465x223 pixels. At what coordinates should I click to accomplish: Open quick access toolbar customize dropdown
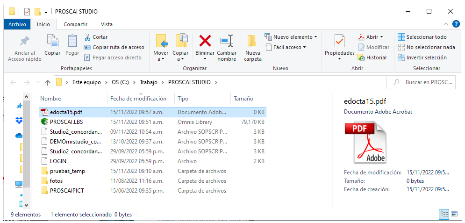coord(46,12)
